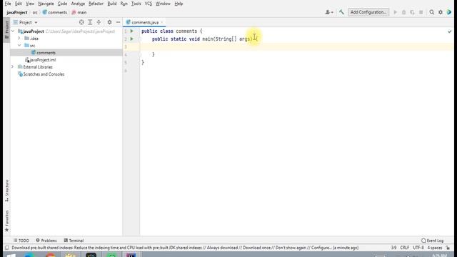The width and height of the screenshot is (457, 257).
Task: Click run gutter arrow beside main method
Action: click(x=131, y=39)
